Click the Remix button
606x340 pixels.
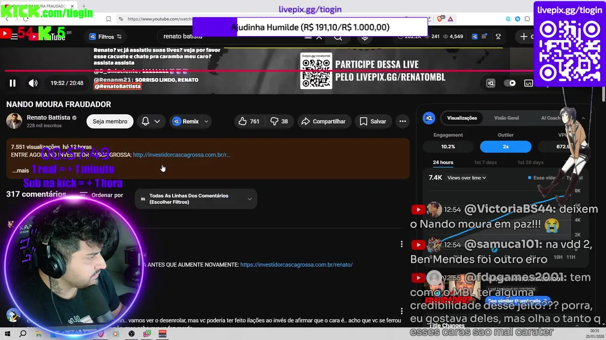[x=186, y=121]
